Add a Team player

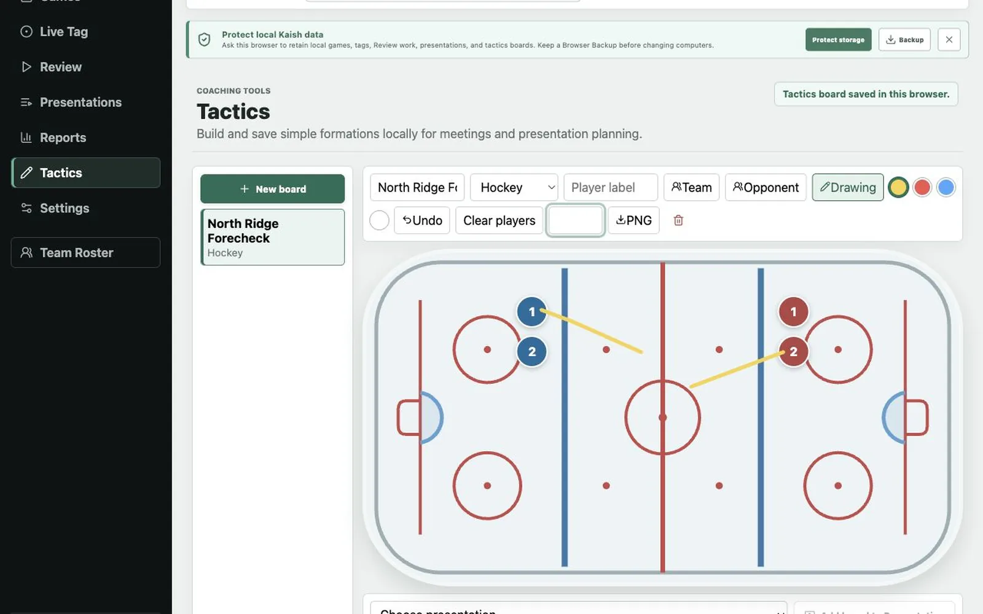[691, 187]
